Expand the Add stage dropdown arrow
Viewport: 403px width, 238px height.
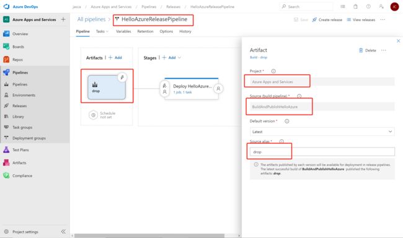[x=179, y=58]
